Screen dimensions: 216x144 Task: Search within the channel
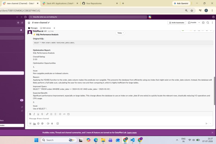(x=208, y=23)
